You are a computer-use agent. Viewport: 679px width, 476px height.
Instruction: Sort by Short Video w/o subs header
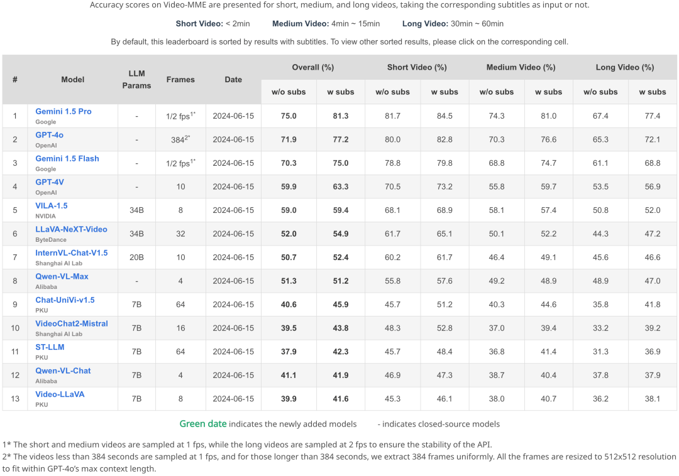point(392,92)
